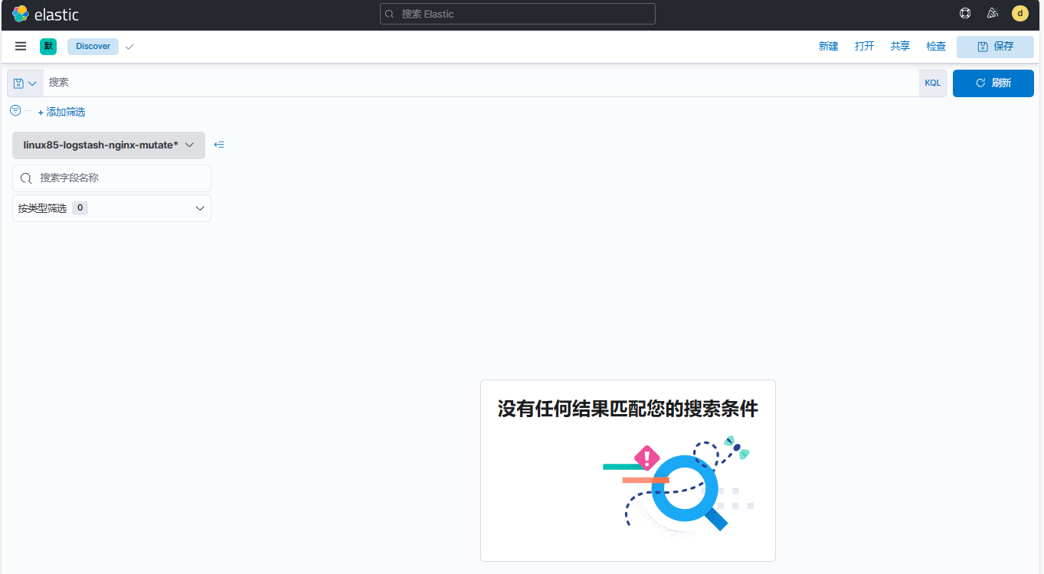Click the 刷新 refresh button

coord(993,83)
